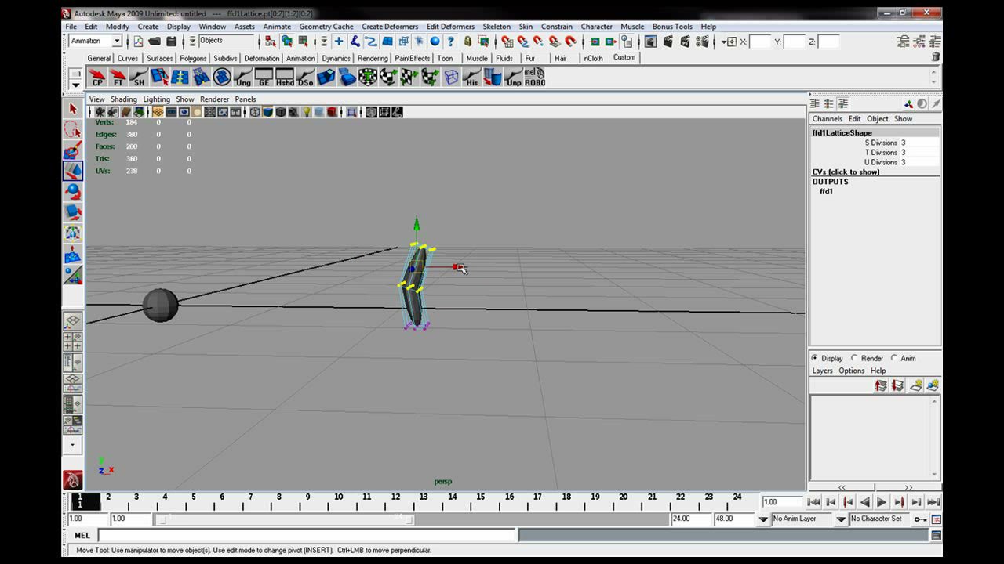Viewport: 1004px width, 564px height.
Task: Click the Ung shelf button
Action: click(243, 77)
